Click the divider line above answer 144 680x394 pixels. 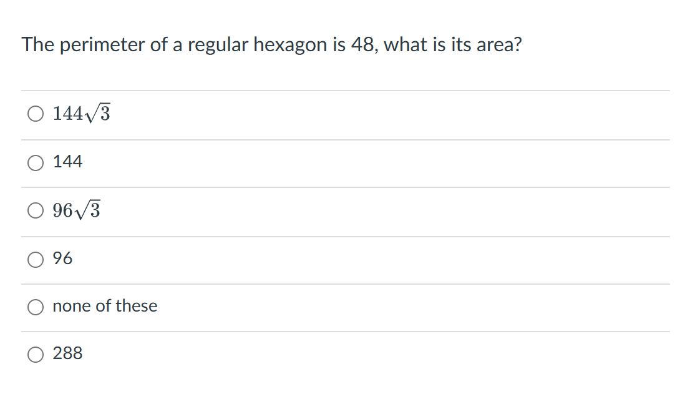click(340, 138)
